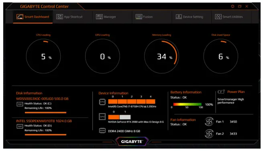This screenshot has height=151, width=263.
Task: Click the Disk Used Space 6% gauge
Action: click(x=221, y=56)
